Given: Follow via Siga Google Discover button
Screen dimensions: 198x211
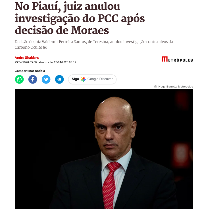Looking at the screenshot, I should (x=92, y=79).
